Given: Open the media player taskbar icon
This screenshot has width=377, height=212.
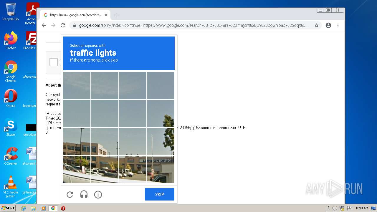Looking at the screenshot, I should pos(43,208).
